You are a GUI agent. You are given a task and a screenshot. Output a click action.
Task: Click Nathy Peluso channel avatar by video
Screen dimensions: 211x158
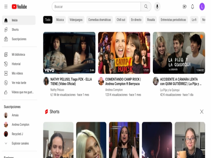(46, 81)
